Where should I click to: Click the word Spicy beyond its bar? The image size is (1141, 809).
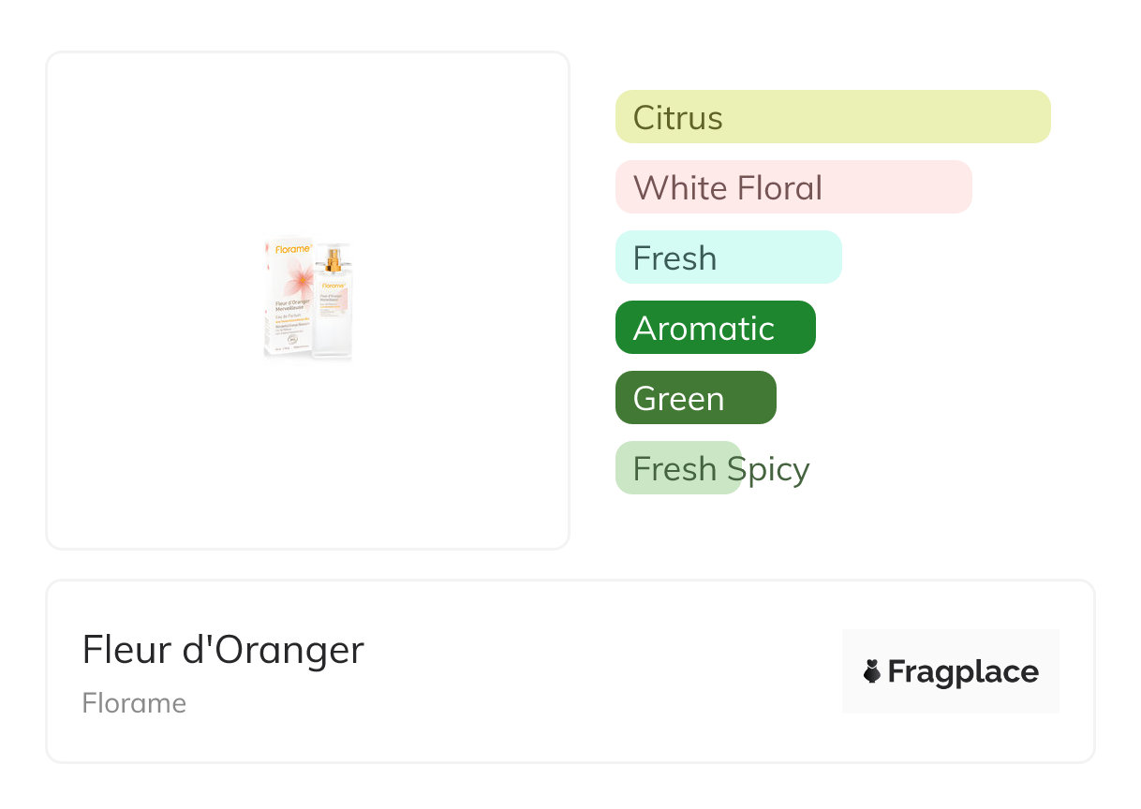[776, 468]
